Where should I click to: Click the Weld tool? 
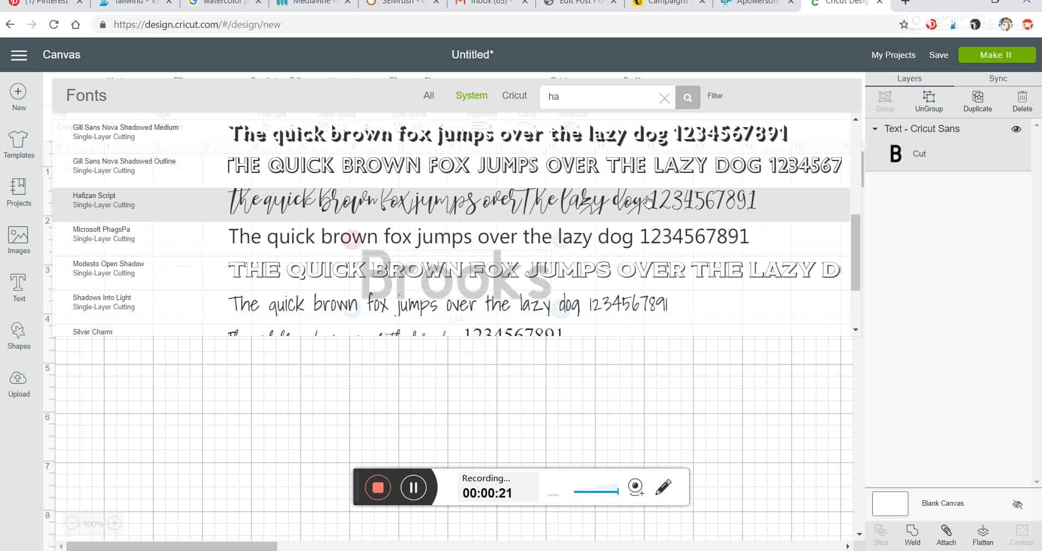click(912, 535)
